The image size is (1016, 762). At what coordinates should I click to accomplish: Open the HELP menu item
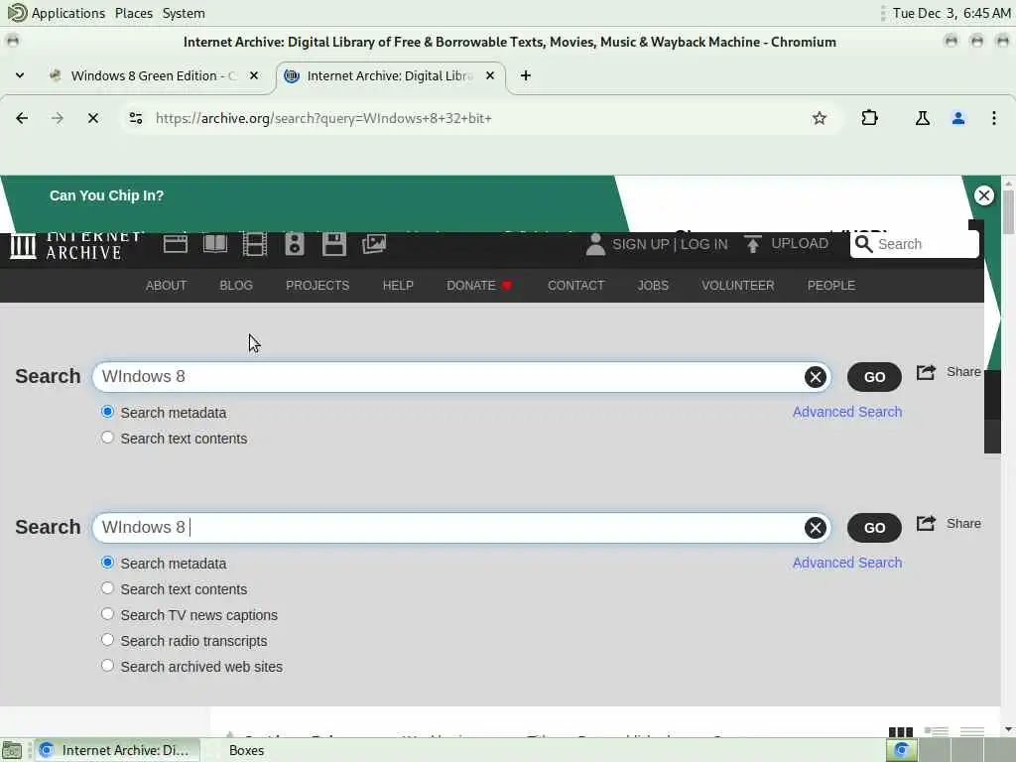click(x=398, y=286)
